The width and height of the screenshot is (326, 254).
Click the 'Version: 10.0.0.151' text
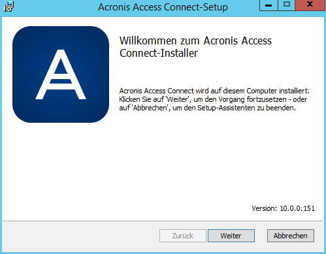(283, 208)
